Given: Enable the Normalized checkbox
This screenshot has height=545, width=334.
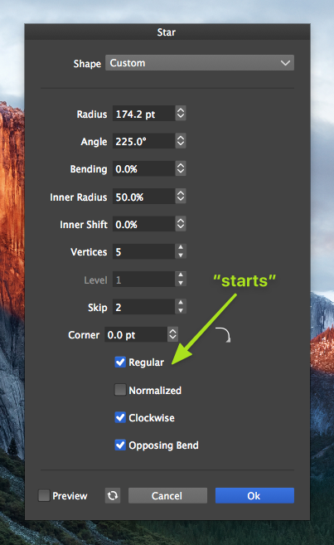Looking at the screenshot, I should [120, 390].
